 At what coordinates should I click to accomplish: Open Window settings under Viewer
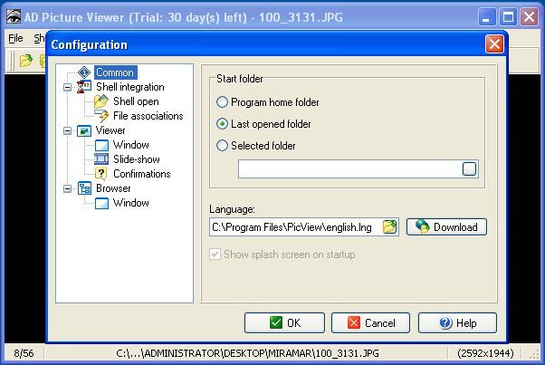[x=131, y=145]
